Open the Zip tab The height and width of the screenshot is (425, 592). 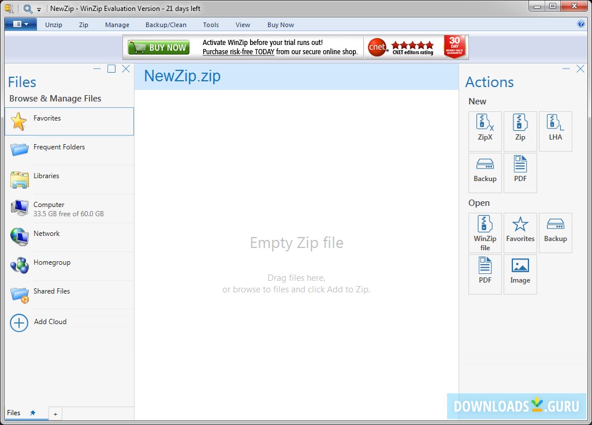83,25
